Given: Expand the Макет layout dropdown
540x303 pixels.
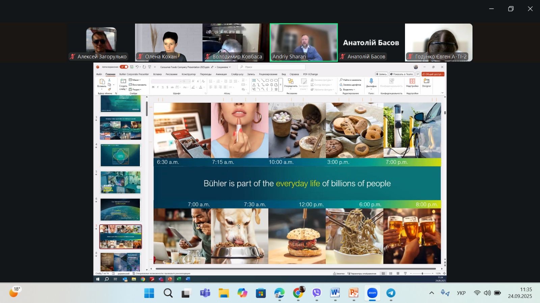Looking at the screenshot, I should pyautogui.click(x=135, y=80).
